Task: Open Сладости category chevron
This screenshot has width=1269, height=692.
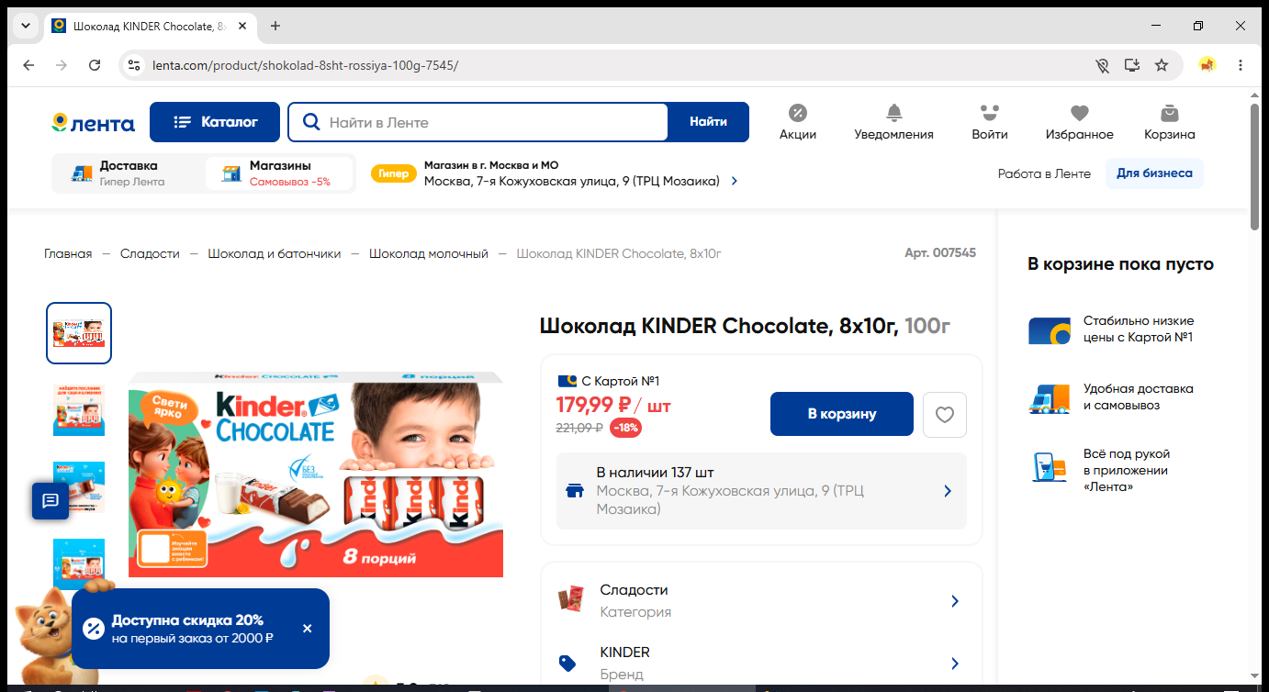Action: point(955,601)
